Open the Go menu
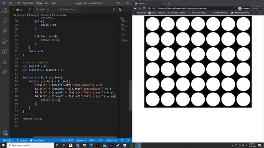264x148 pixels. pyautogui.click(x=47, y=3)
